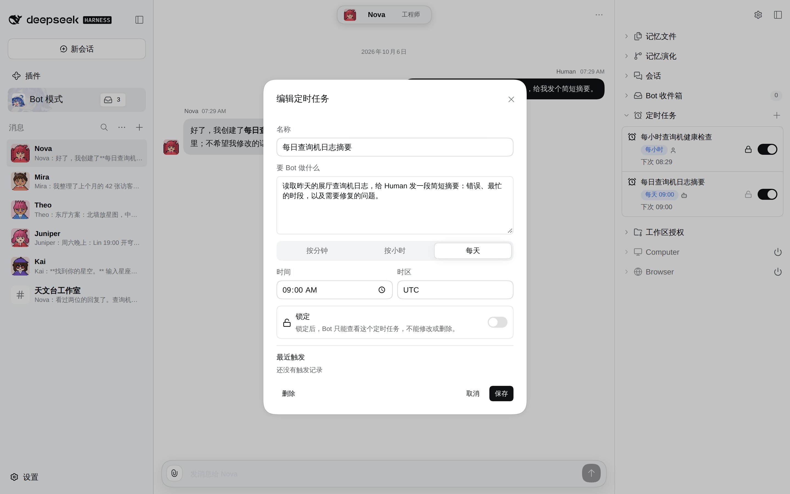Image resolution: width=790 pixels, height=494 pixels.
Task: Click 取消 to cancel editing
Action: pos(473,393)
